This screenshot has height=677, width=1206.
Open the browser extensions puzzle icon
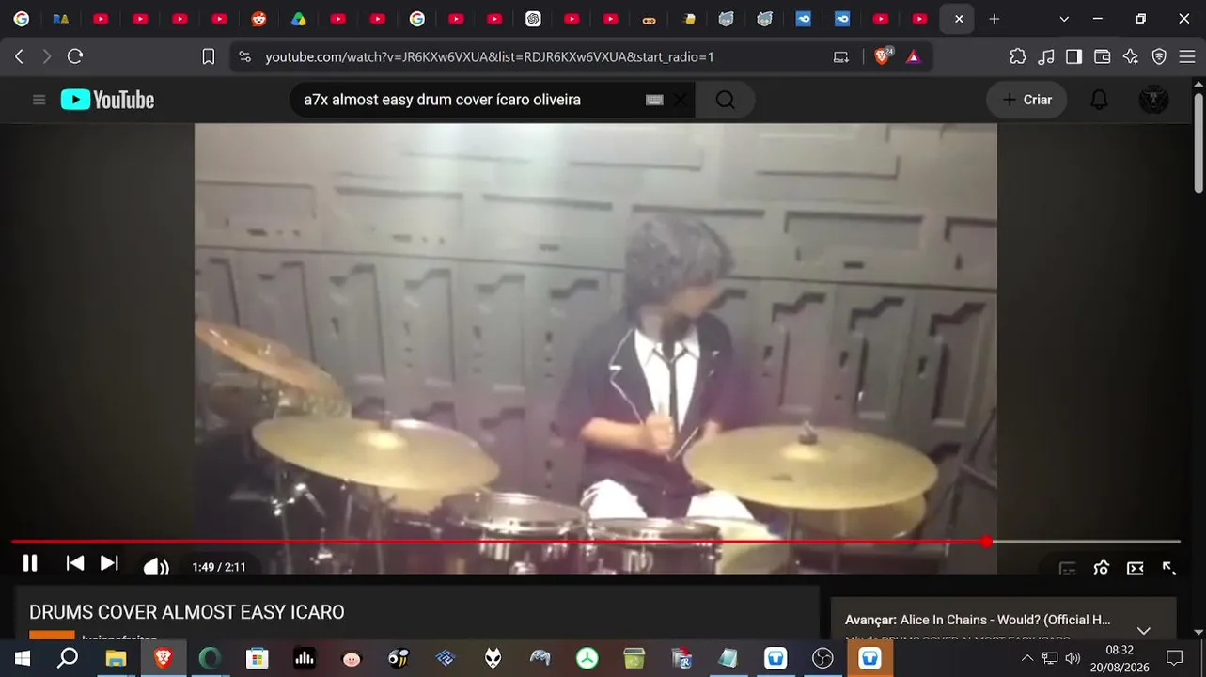[1017, 56]
